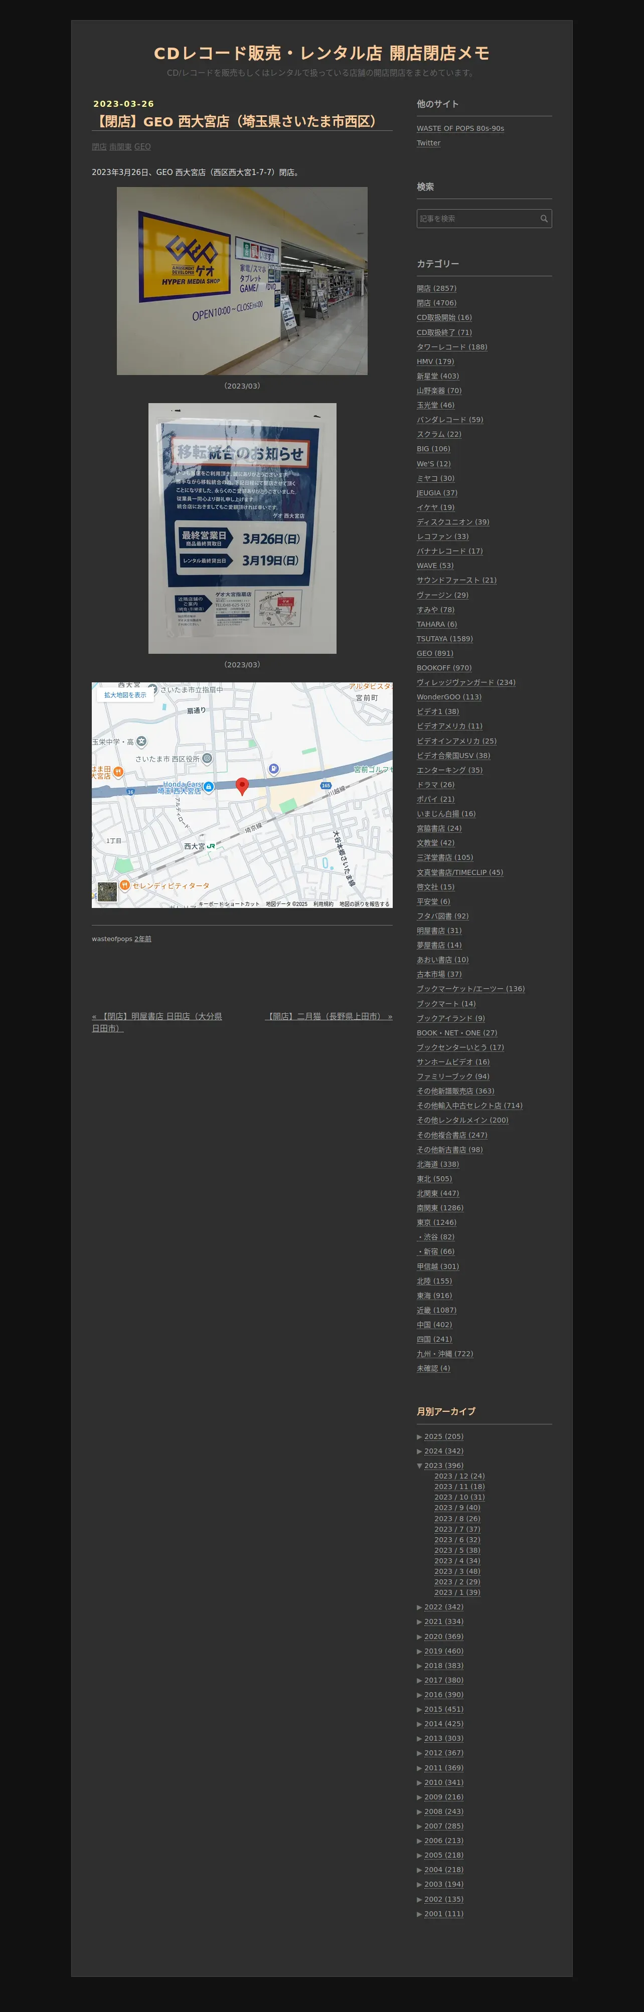Open the その他輸入中古セレクト店 (714) category
The height and width of the screenshot is (2012, 644).
[x=470, y=1106]
